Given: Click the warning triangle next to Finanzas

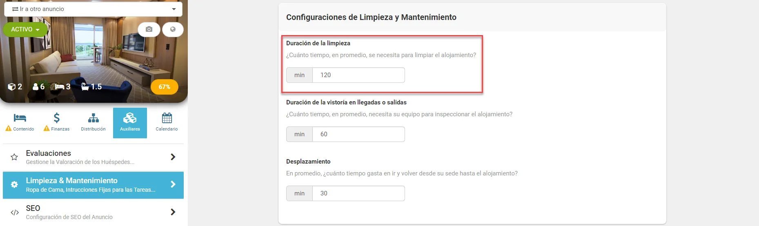Looking at the screenshot, I should point(47,129).
